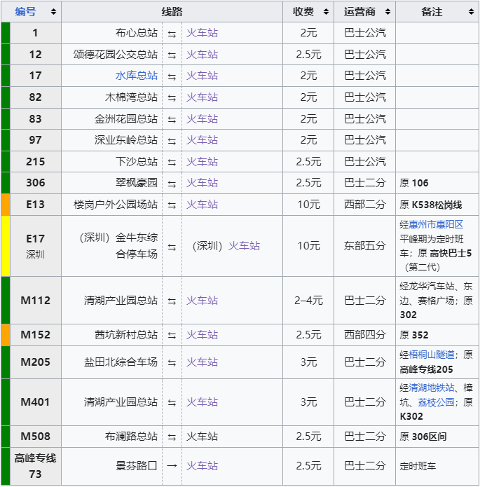Click the two-way arrow icon in route 1 row

(x=172, y=33)
